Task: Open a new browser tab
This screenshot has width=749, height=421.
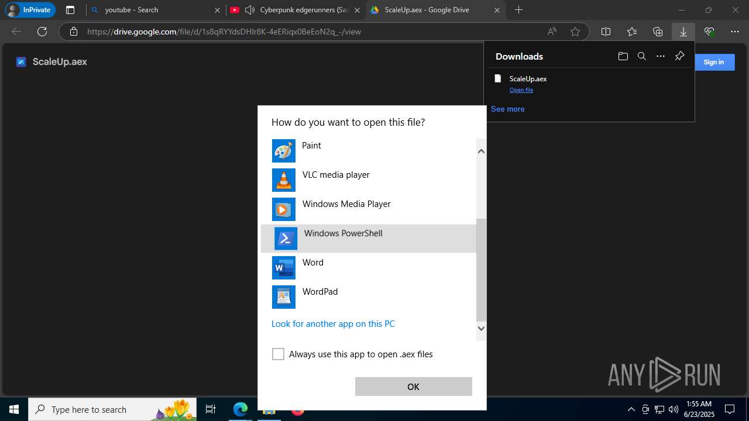Action: [518, 10]
